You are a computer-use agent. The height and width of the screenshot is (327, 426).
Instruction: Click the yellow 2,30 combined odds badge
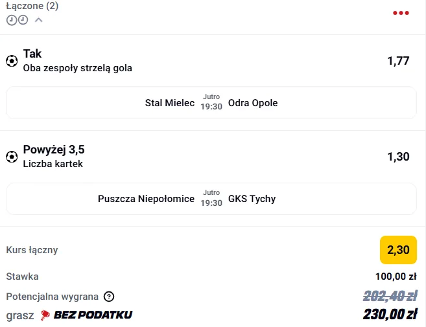tap(398, 250)
